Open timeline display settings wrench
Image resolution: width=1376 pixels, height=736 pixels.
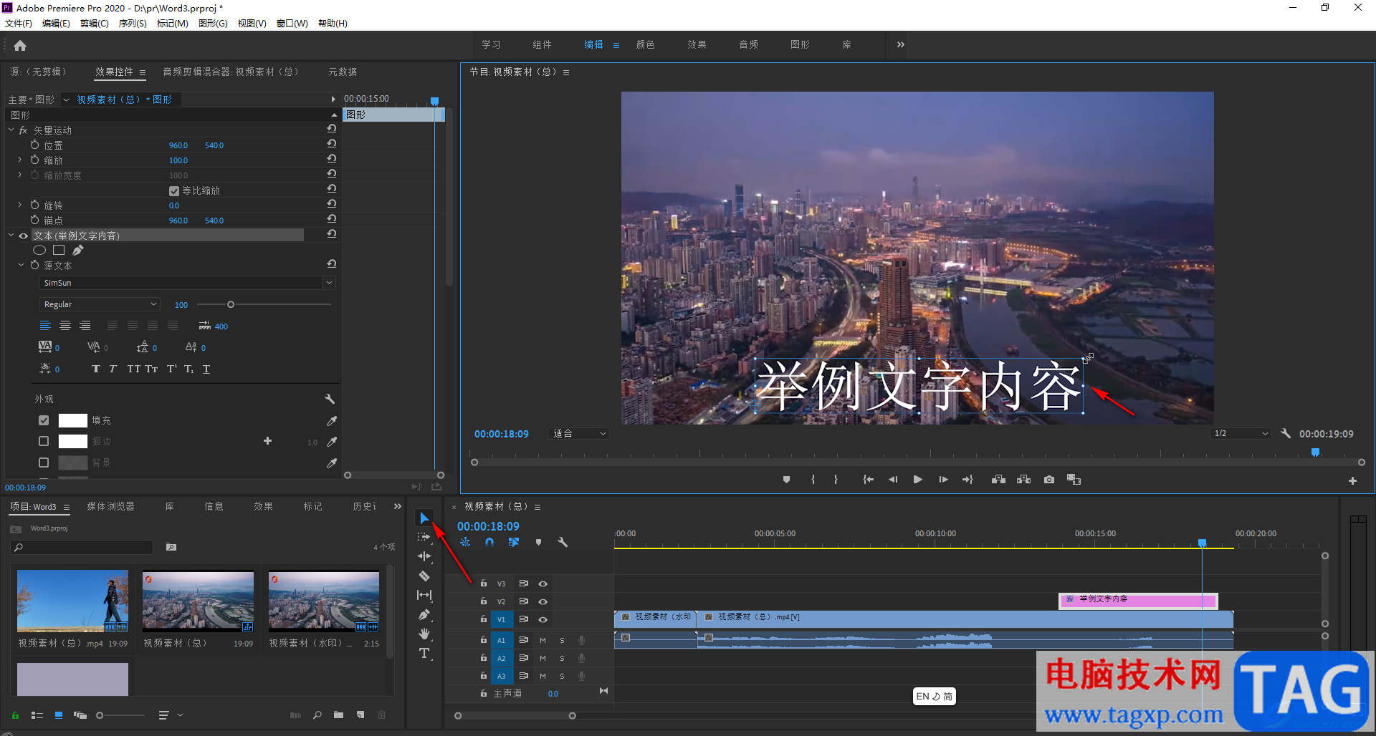tap(563, 543)
